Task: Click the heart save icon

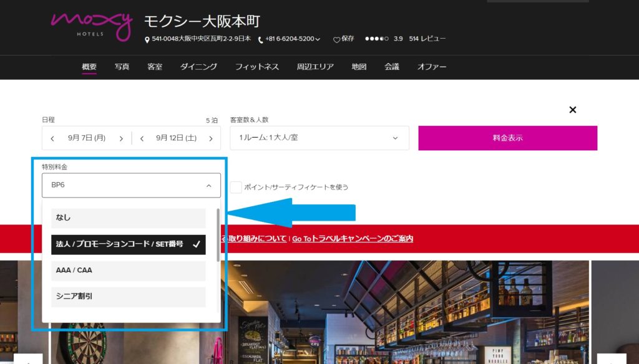Action: click(336, 39)
